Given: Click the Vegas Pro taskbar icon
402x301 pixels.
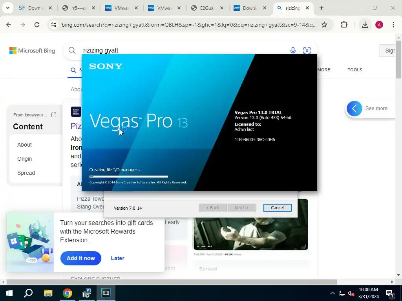Looking at the screenshot, I should pos(106,293).
